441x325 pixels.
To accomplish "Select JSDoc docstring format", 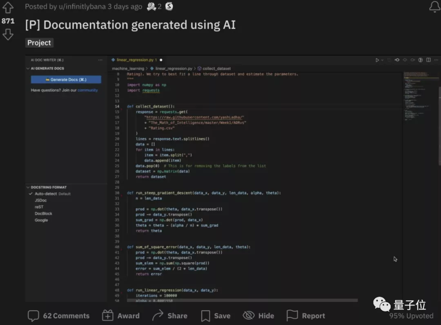I will point(41,200).
